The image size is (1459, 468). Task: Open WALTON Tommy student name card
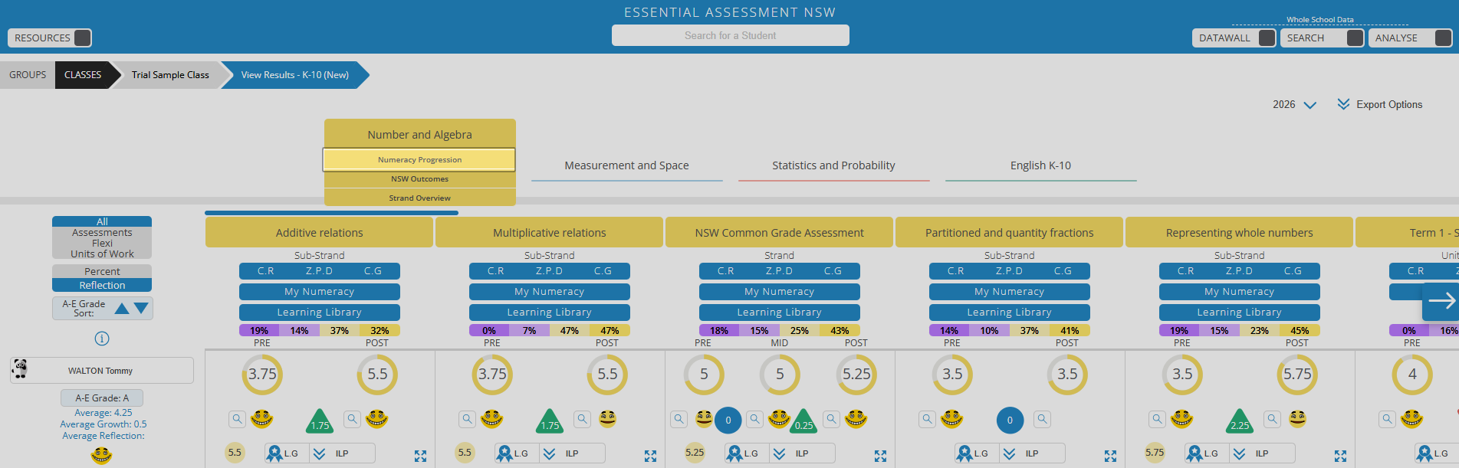[x=102, y=371]
